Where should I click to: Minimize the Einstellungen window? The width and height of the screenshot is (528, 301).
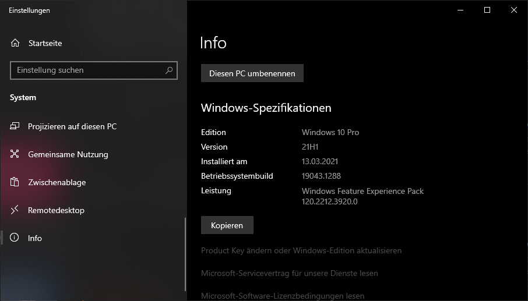point(460,10)
